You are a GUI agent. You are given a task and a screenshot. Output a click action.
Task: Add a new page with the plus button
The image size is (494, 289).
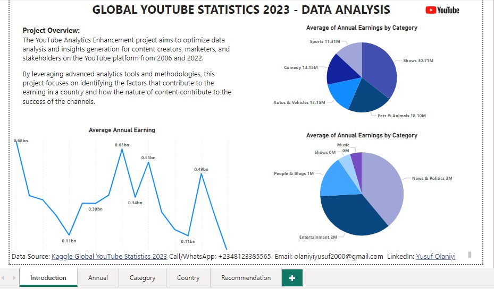pyautogui.click(x=291, y=278)
